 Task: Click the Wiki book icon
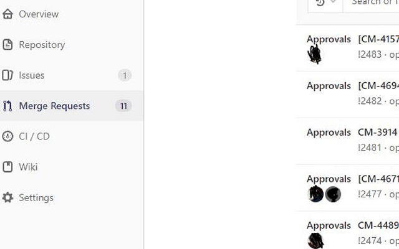(7, 167)
